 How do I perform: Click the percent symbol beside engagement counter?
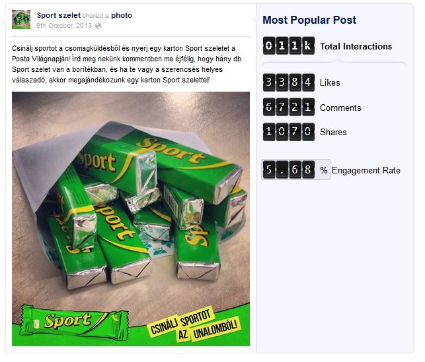pyautogui.click(x=324, y=170)
